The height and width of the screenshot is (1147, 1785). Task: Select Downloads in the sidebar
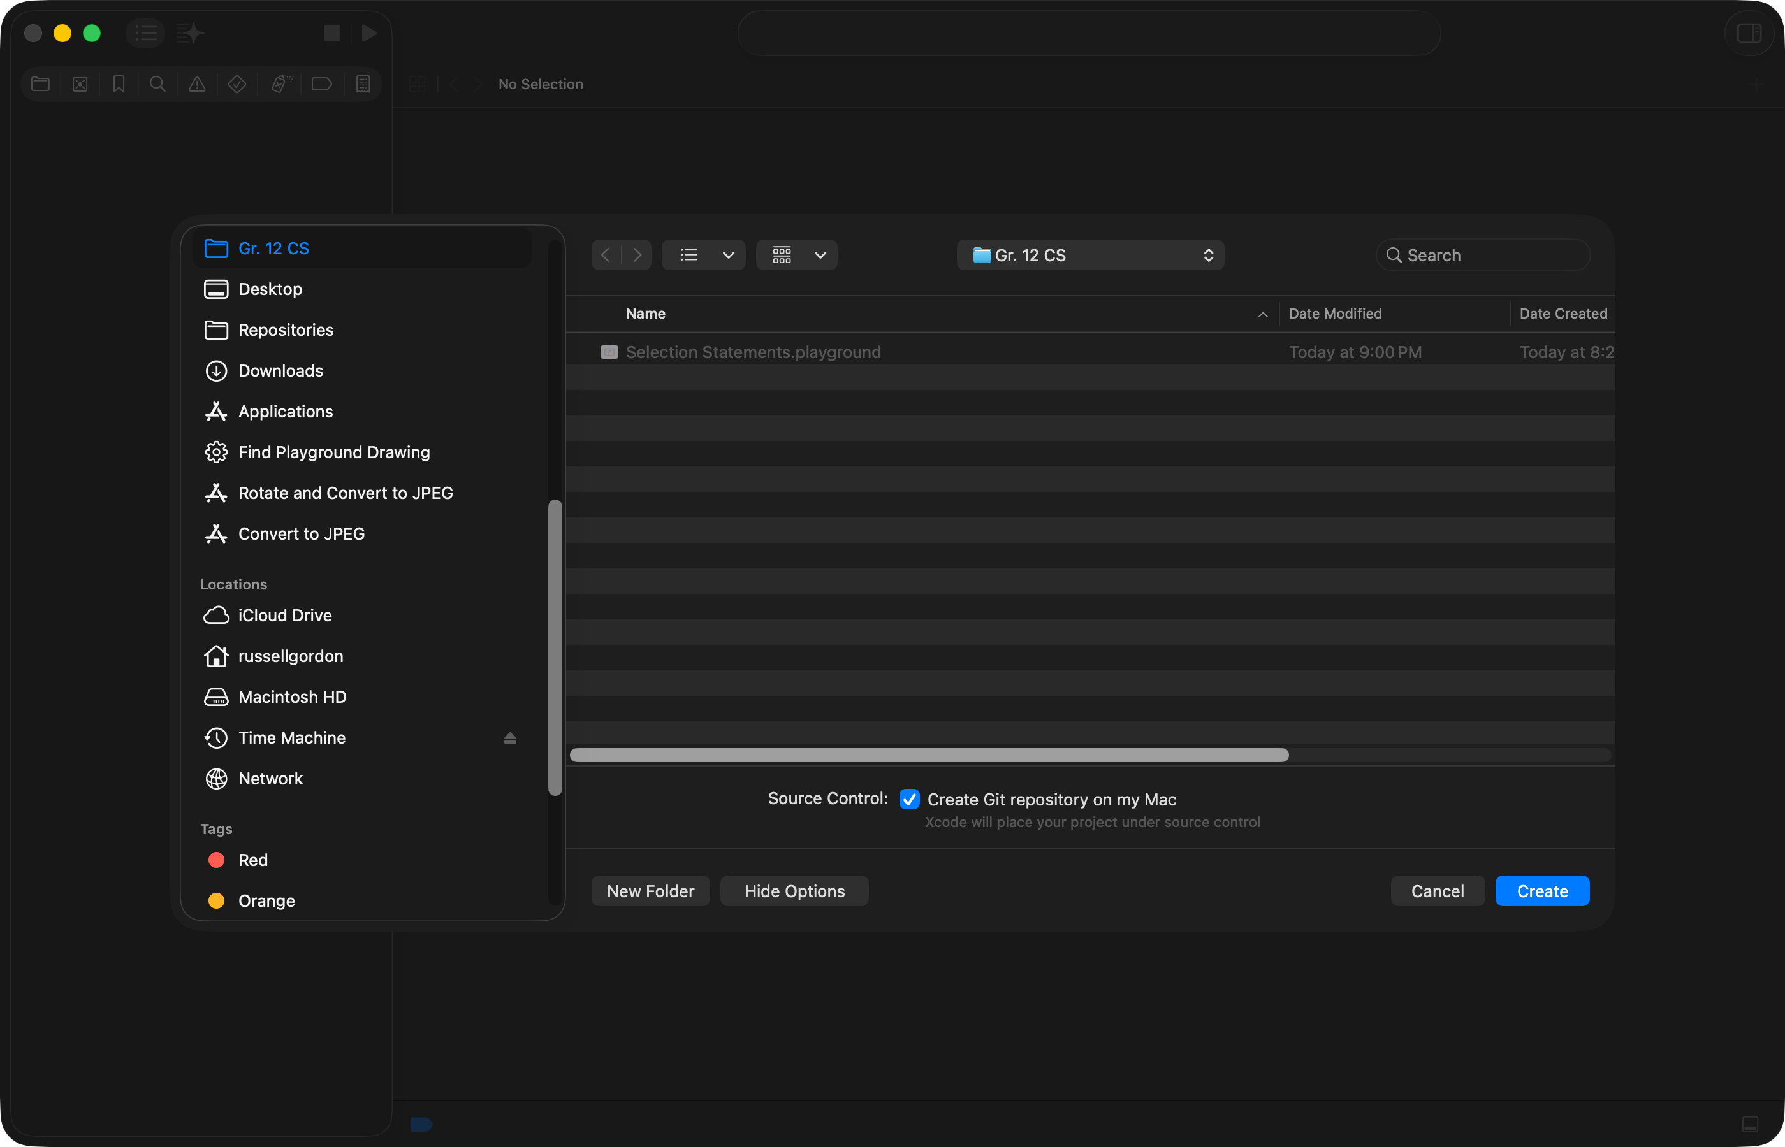click(280, 371)
